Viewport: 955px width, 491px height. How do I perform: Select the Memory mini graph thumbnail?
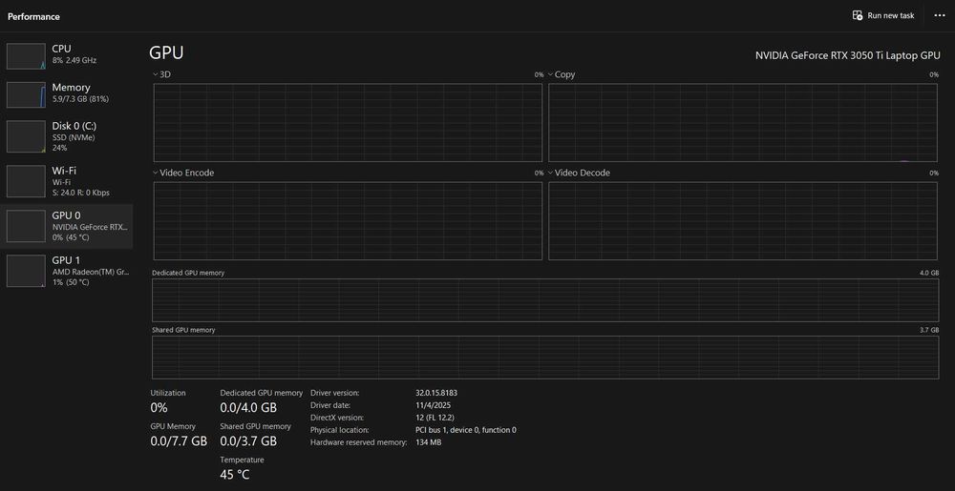[26, 94]
